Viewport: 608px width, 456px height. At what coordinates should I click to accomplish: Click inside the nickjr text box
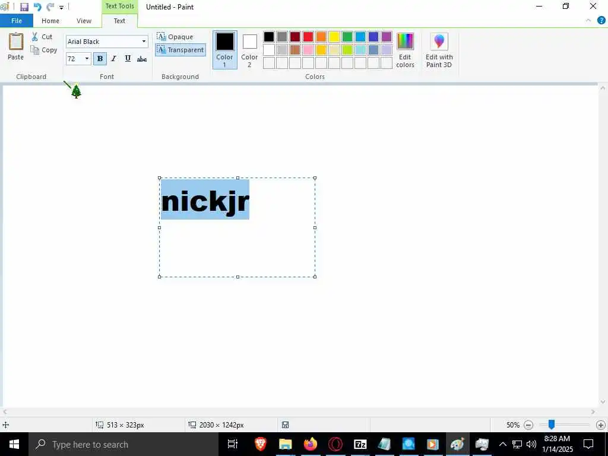coord(237,227)
